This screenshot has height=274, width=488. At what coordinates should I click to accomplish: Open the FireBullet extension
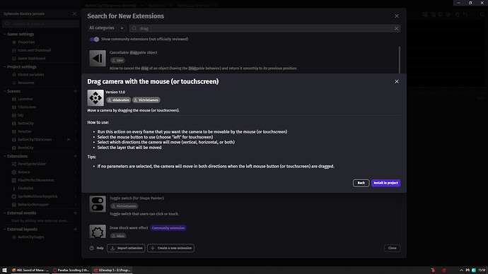tap(25, 188)
